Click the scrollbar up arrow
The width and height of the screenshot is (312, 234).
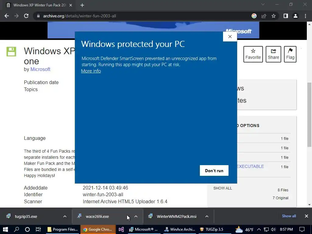coord(309,24)
